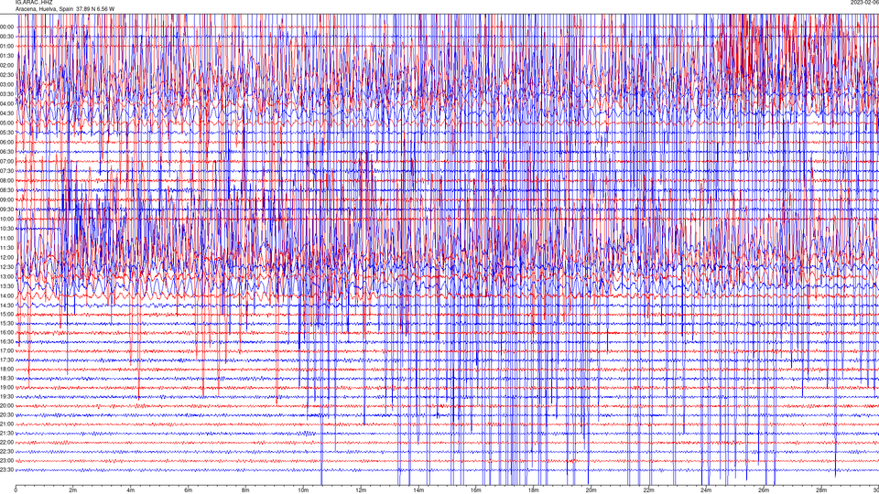Select the 18:00 trace time label

[x=6, y=369]
